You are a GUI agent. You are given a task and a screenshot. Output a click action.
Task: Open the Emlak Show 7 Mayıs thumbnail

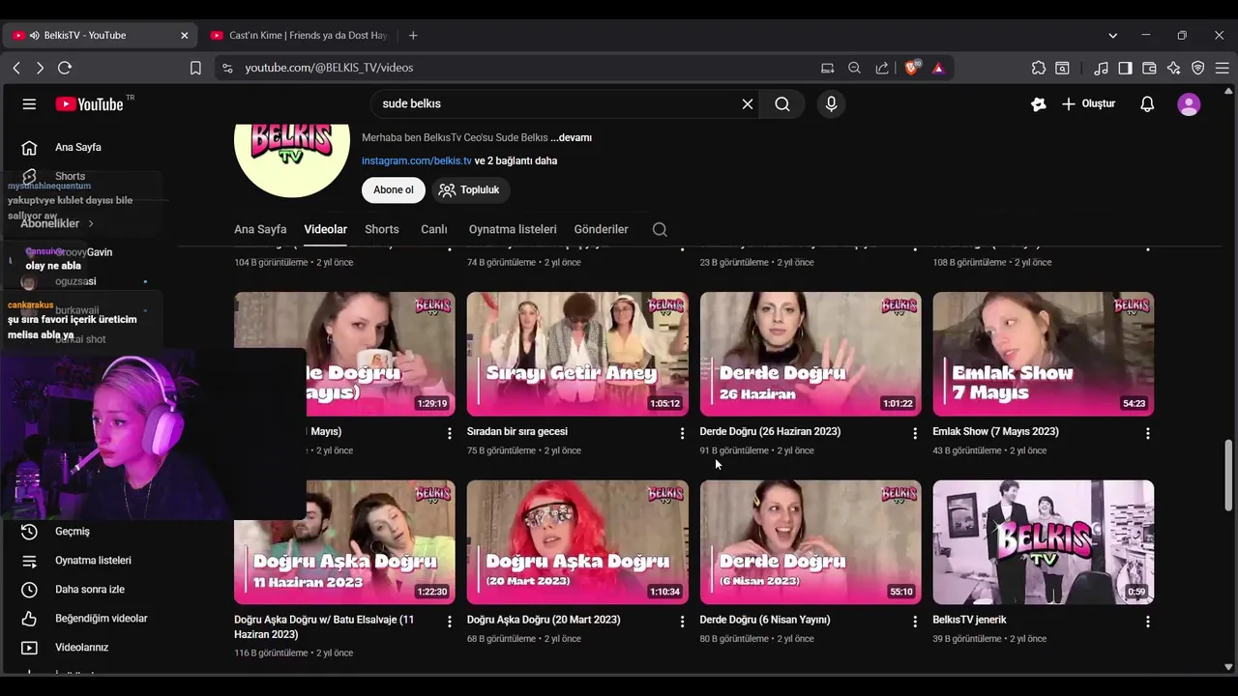click(1043, 354)
